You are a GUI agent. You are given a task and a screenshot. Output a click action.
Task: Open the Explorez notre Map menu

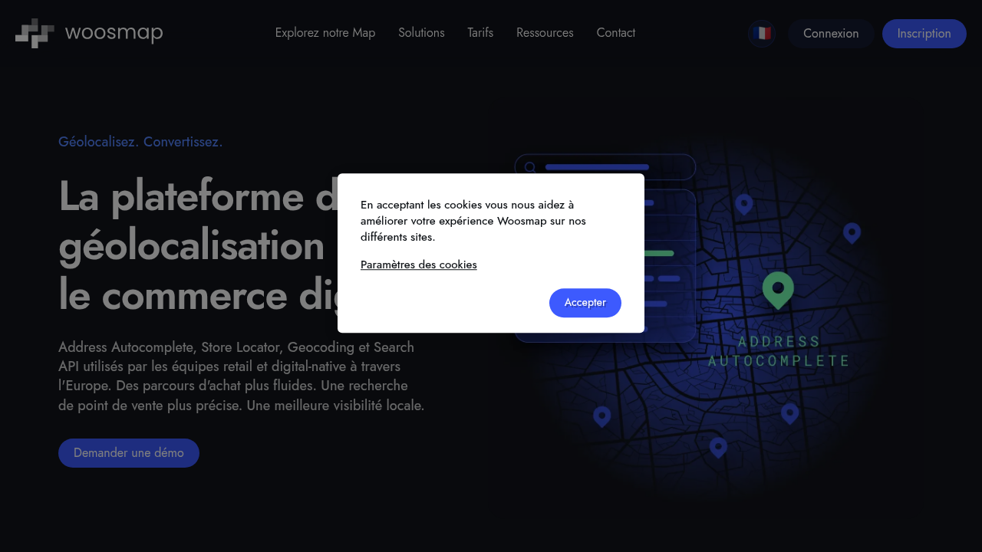coord(325,33)
